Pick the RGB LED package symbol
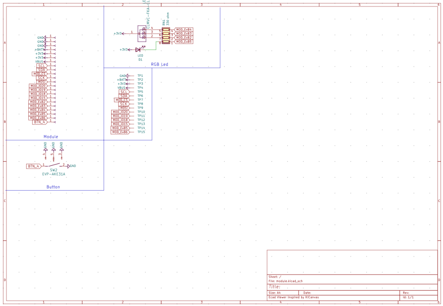Image resolution: width=443 pixels, height=306 pixels. 142,34
